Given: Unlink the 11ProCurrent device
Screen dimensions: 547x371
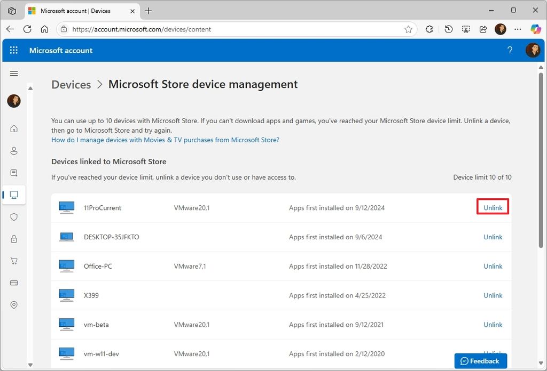Looking at the screenshot, I should [493, 207].
